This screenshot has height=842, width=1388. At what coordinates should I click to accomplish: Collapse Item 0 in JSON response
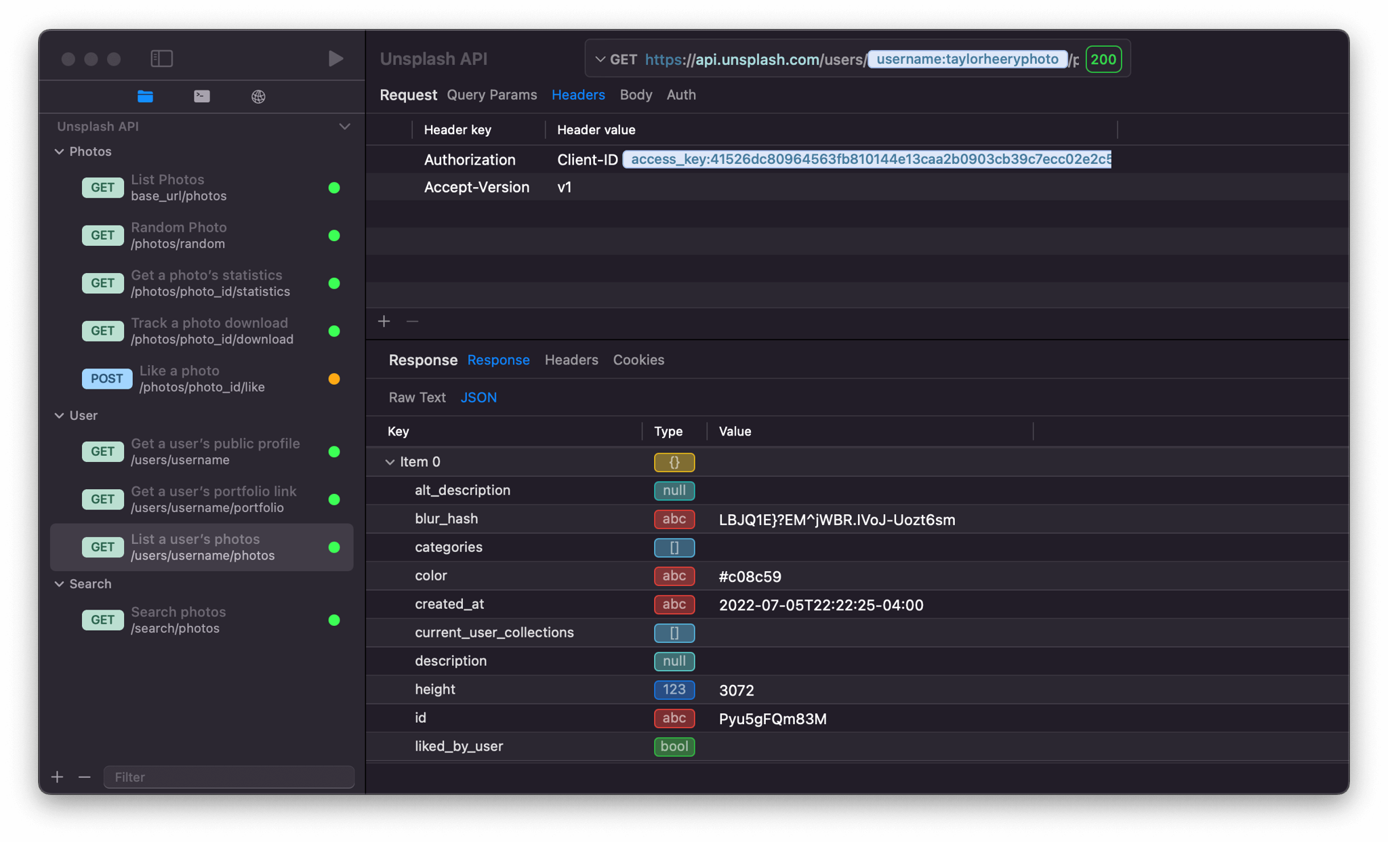390,462
